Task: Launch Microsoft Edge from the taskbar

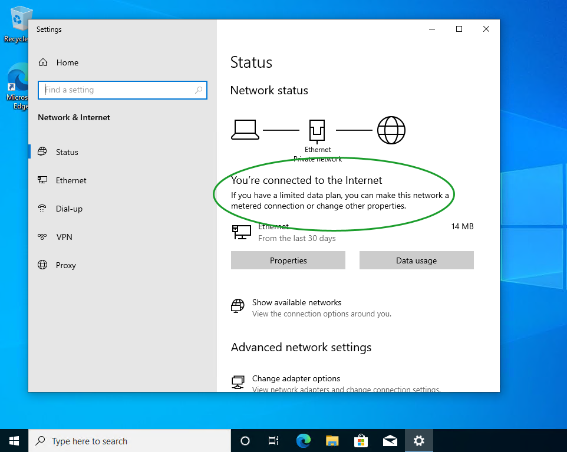Action: tap(304, 441)
